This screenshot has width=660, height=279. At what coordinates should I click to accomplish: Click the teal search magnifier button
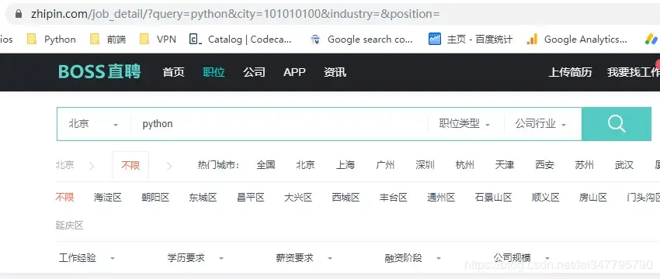click(x=617, y=124)
